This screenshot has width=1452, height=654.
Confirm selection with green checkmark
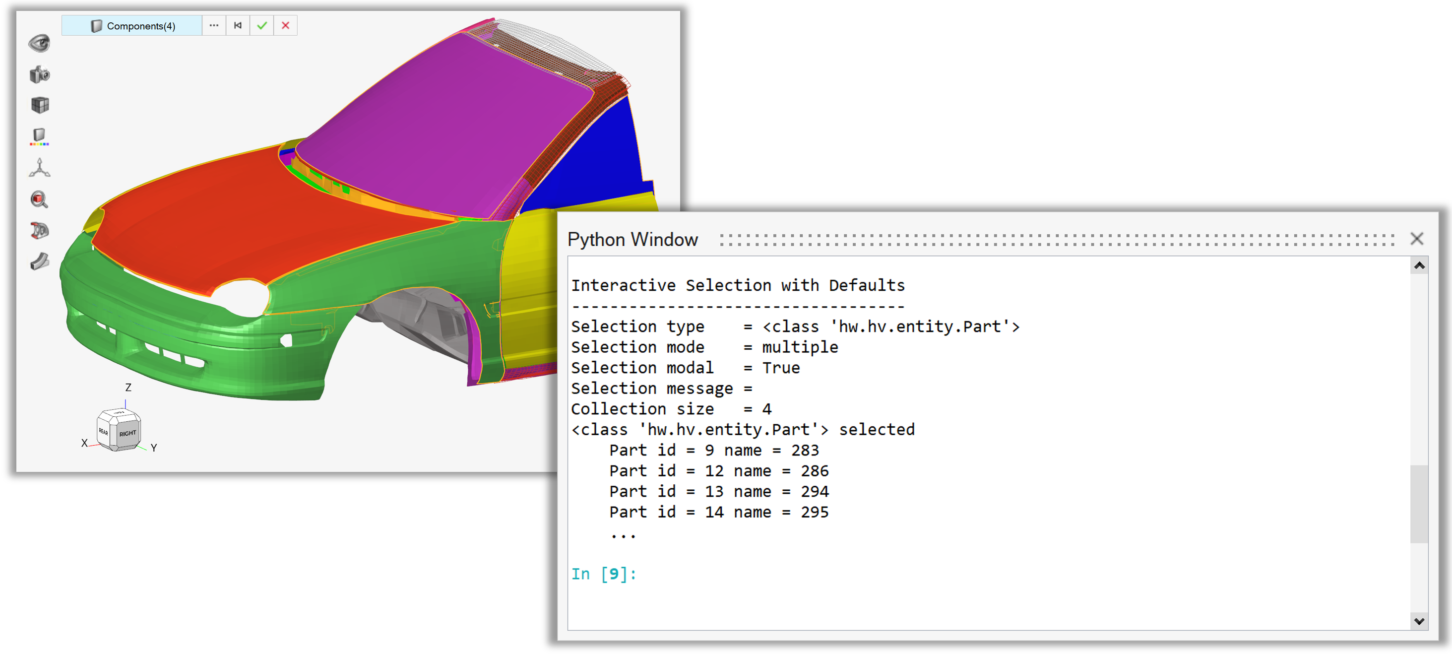click(x=261, y=26)
